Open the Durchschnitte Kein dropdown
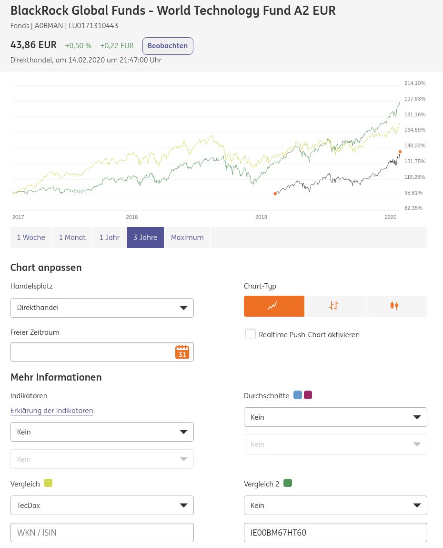443x548 pixels. pos(335,417)
